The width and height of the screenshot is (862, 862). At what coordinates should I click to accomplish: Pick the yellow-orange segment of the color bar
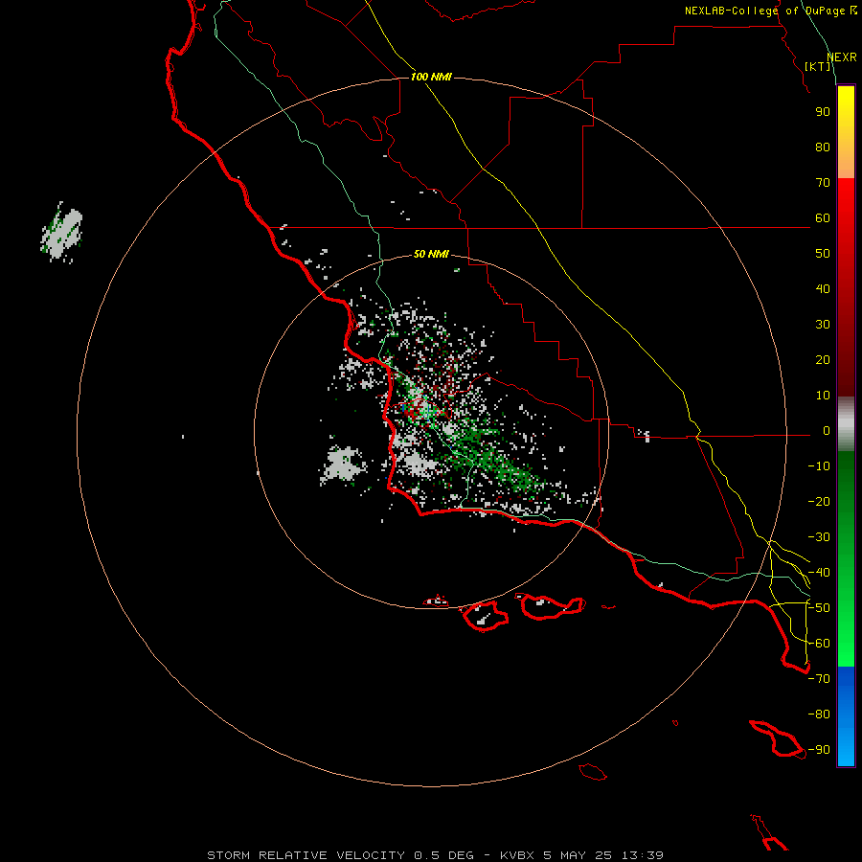[x=846, y=132]
